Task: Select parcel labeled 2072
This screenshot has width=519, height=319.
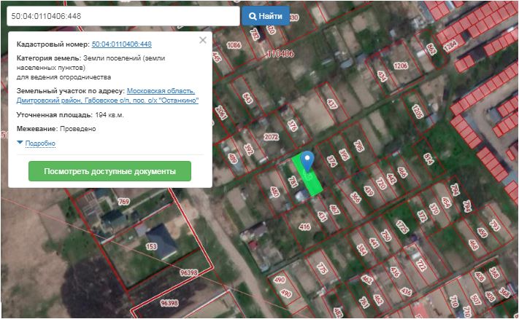Action: coord(271,137)
